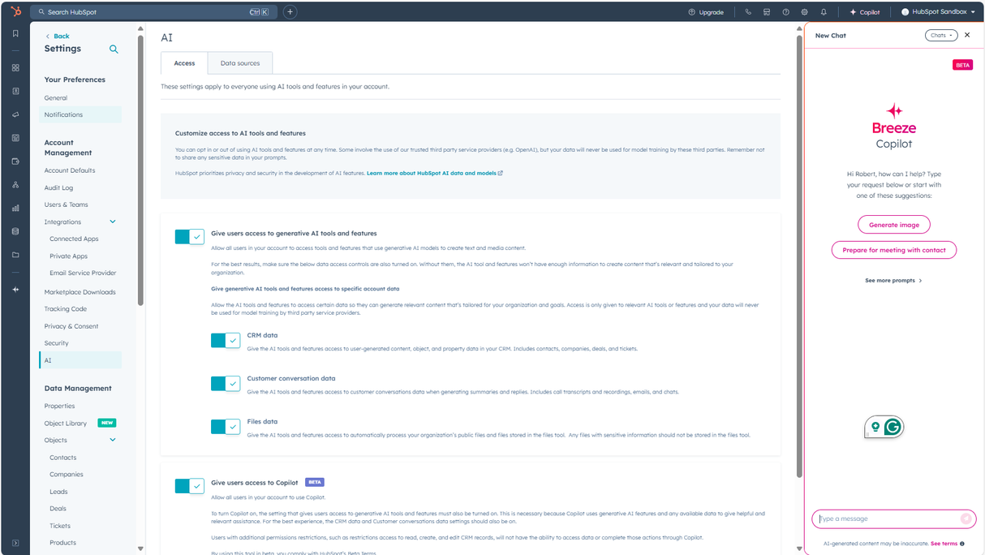Click the phone calling icon

tap(747, 12)
